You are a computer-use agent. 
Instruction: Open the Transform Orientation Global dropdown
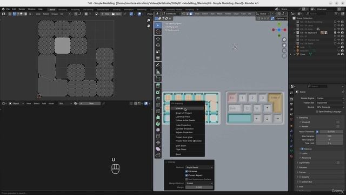263,14
